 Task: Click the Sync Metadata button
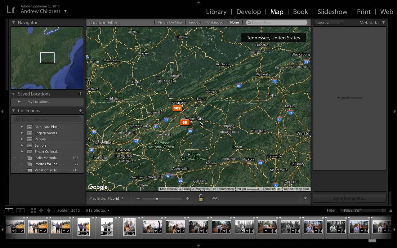coord(350,198)
